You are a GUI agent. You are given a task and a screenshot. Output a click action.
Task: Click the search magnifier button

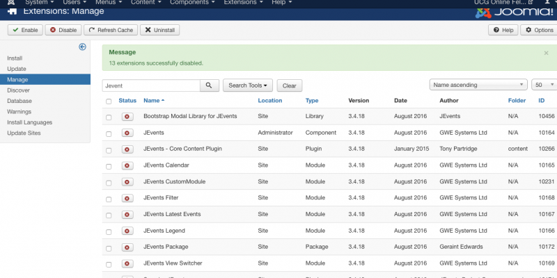(x=210, y=85)
